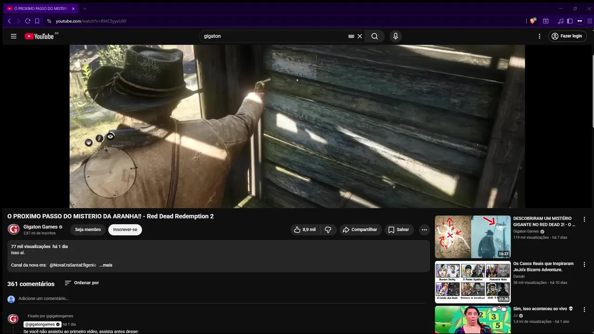
Task: Clear the search box with X icon
Action: (360, 36)
